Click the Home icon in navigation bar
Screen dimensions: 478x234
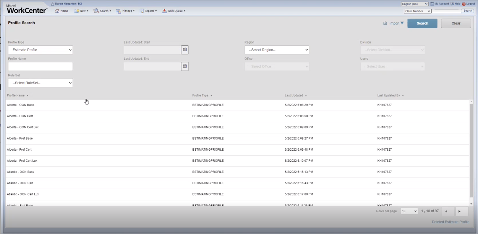[x=57, y=11]
